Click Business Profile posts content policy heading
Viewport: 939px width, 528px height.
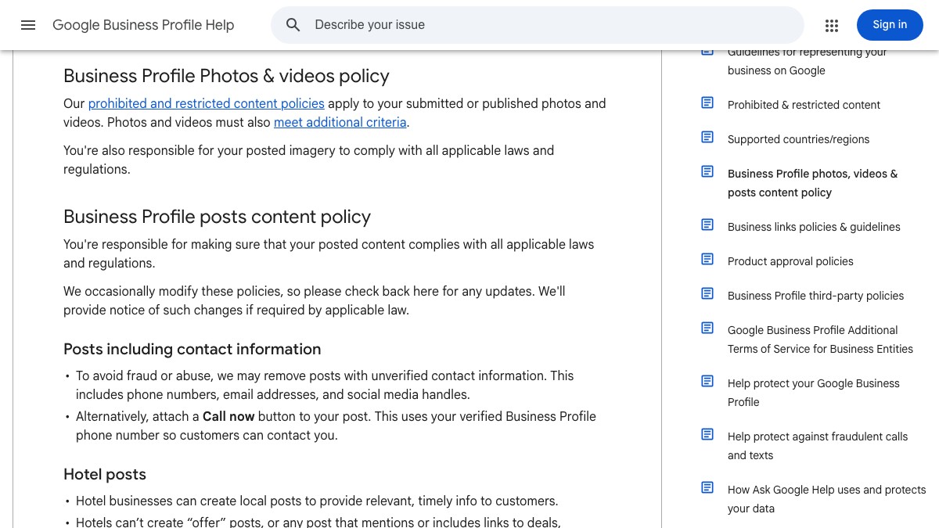[217, 217]
